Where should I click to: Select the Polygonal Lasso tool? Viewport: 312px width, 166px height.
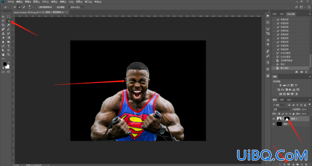[3, 21]
